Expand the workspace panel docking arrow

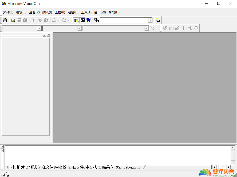45,35
